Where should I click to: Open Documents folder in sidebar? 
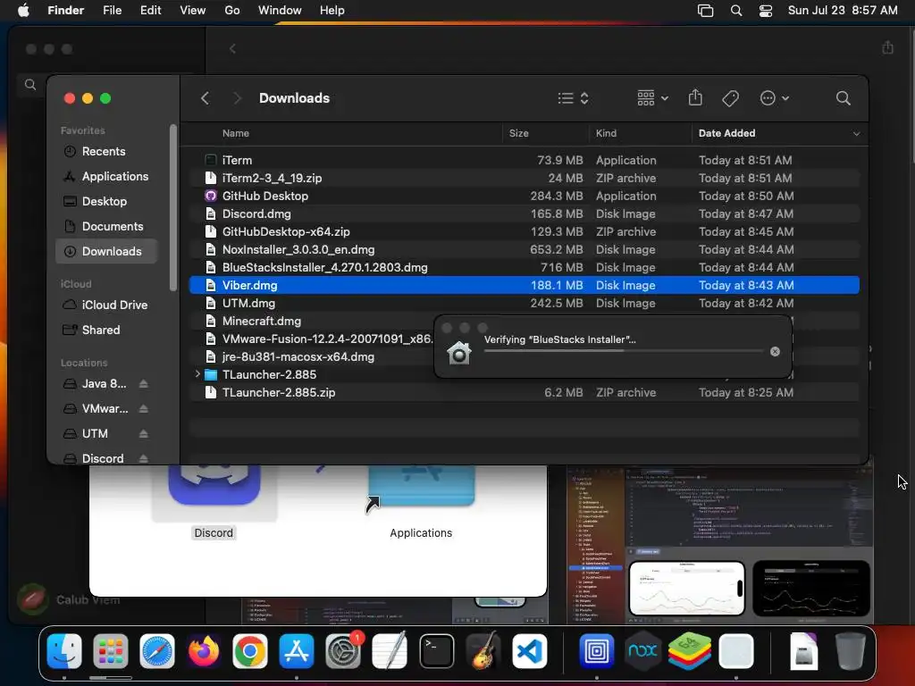[106, 226]
